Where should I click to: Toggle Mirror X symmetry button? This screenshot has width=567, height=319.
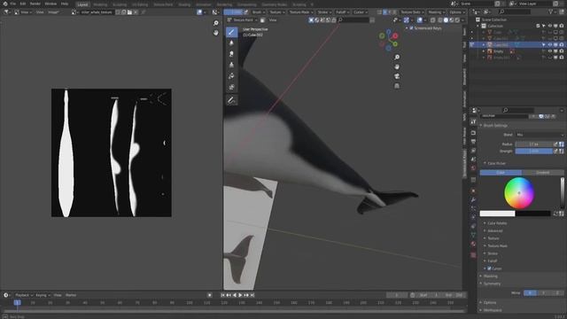click(530, 292)
